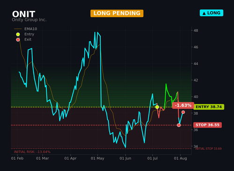Click the INITIAL RISK: -13.04% label
This screenshot has width=234, height=171.
coord(32,152)
